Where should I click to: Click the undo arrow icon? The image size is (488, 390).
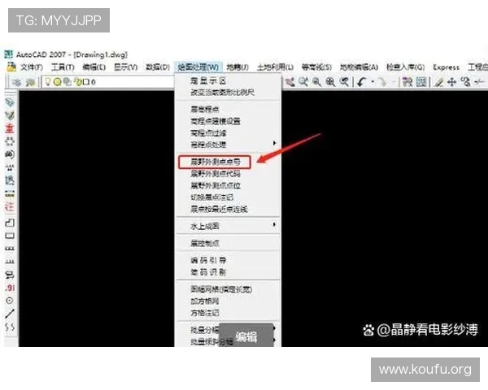(361, 82)
